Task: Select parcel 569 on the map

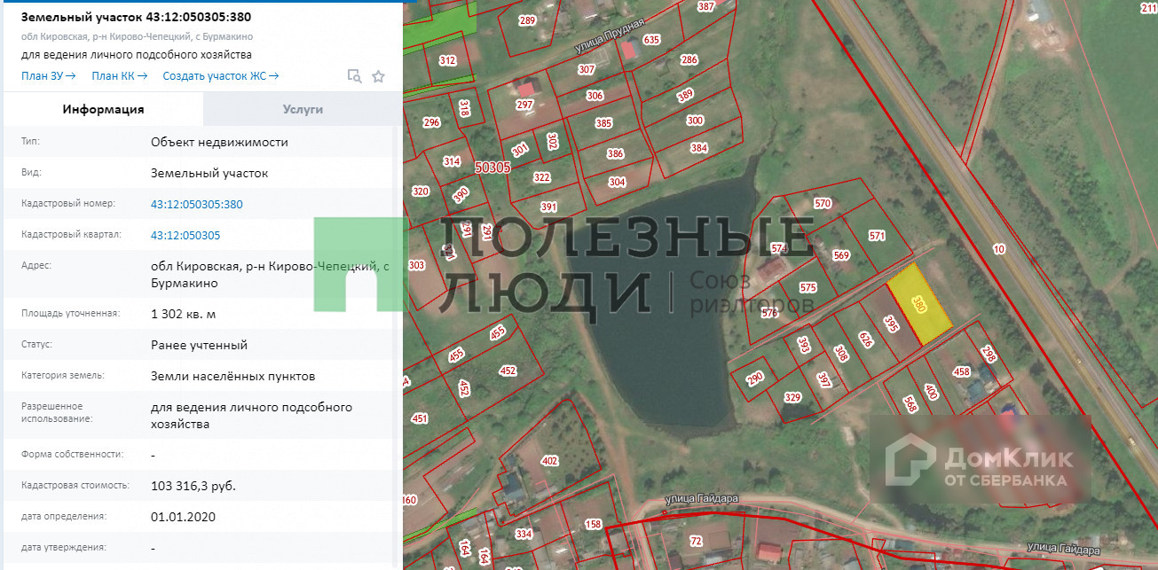Action: click(841, 255)
